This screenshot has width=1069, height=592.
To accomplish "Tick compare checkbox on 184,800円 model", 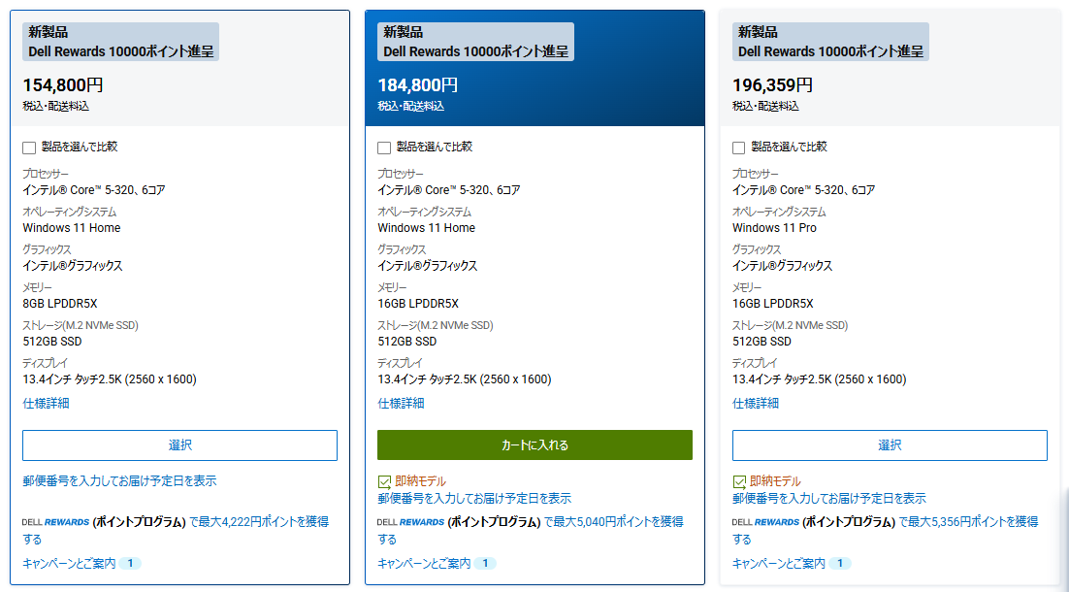I will coord(384,148).
